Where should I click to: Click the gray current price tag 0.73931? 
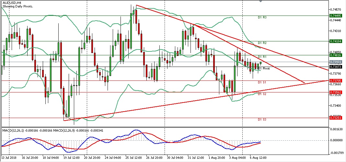pyautogui.click(x=336, y=62)
